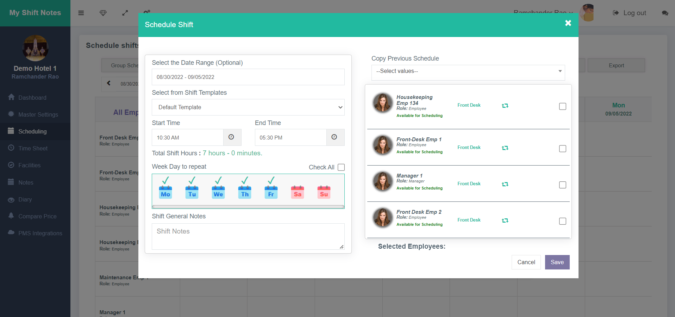Open the Scheduling section in the sidebar
675x317 pixels.
pyautogui.click(x=32, y=131)
